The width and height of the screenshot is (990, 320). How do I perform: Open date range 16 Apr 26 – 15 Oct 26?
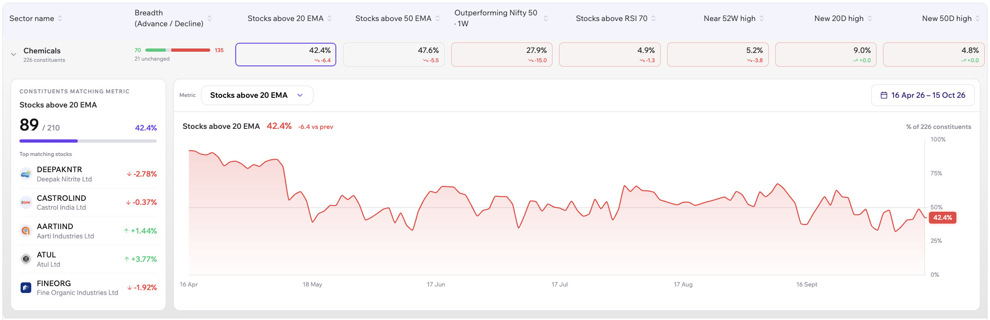923,95
